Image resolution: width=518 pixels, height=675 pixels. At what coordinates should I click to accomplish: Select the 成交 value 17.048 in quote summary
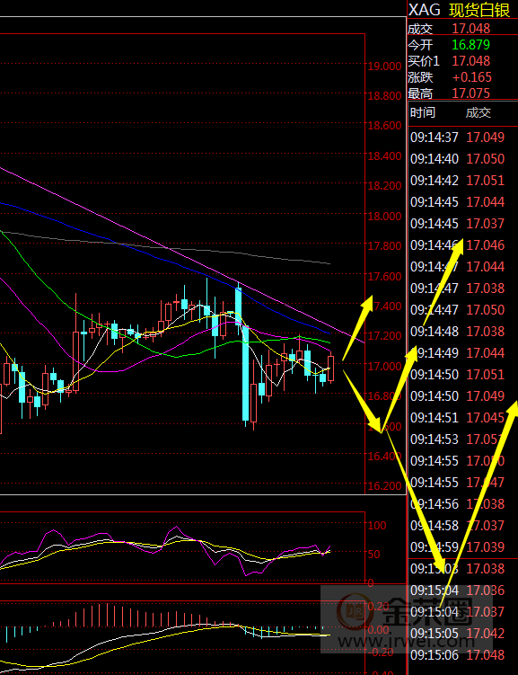[470, 29]
